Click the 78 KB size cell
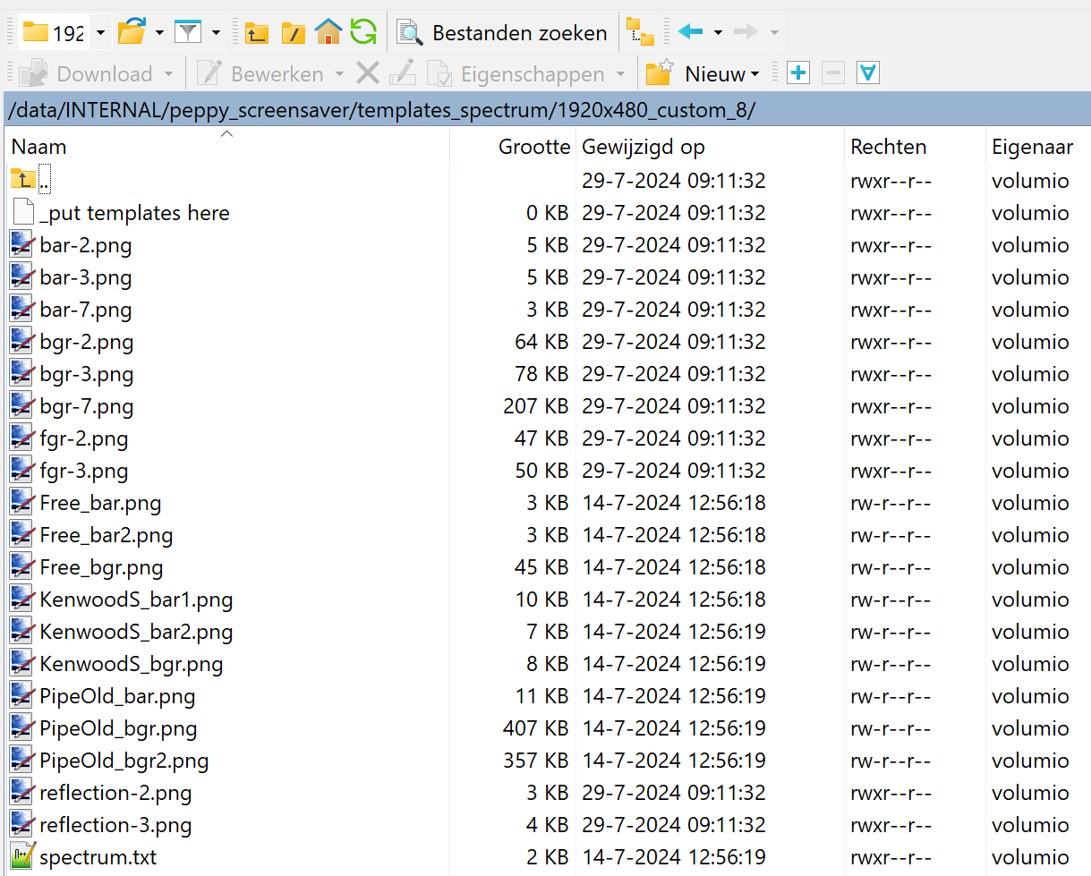The width and height of the screenshot is (1091, 876). [x=542, y=374]
